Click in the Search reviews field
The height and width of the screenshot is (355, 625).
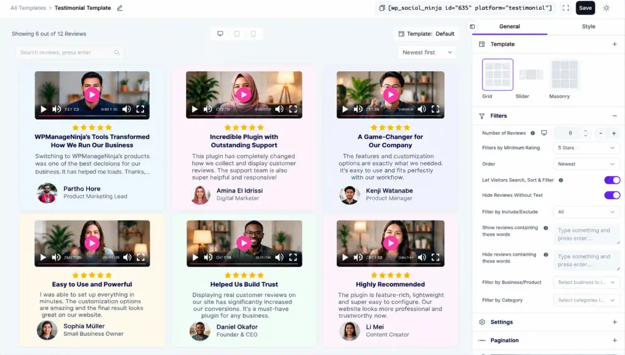coord(70,52)
